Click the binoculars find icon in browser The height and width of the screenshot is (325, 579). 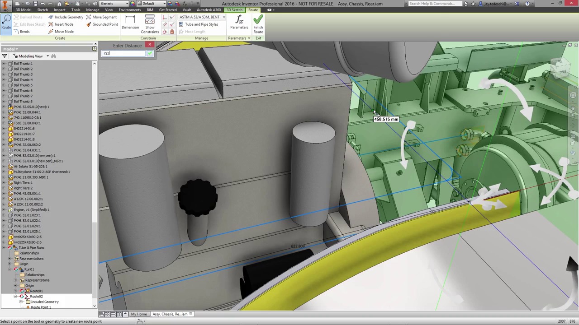point(53,56)
